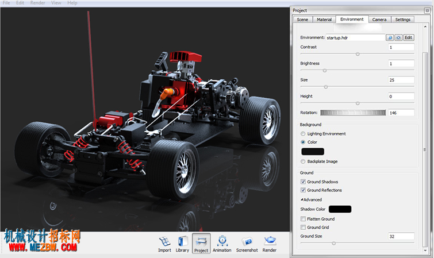434x258 pixels.
Task: Uncheck Ground Reflections
Action: point(303,190)
